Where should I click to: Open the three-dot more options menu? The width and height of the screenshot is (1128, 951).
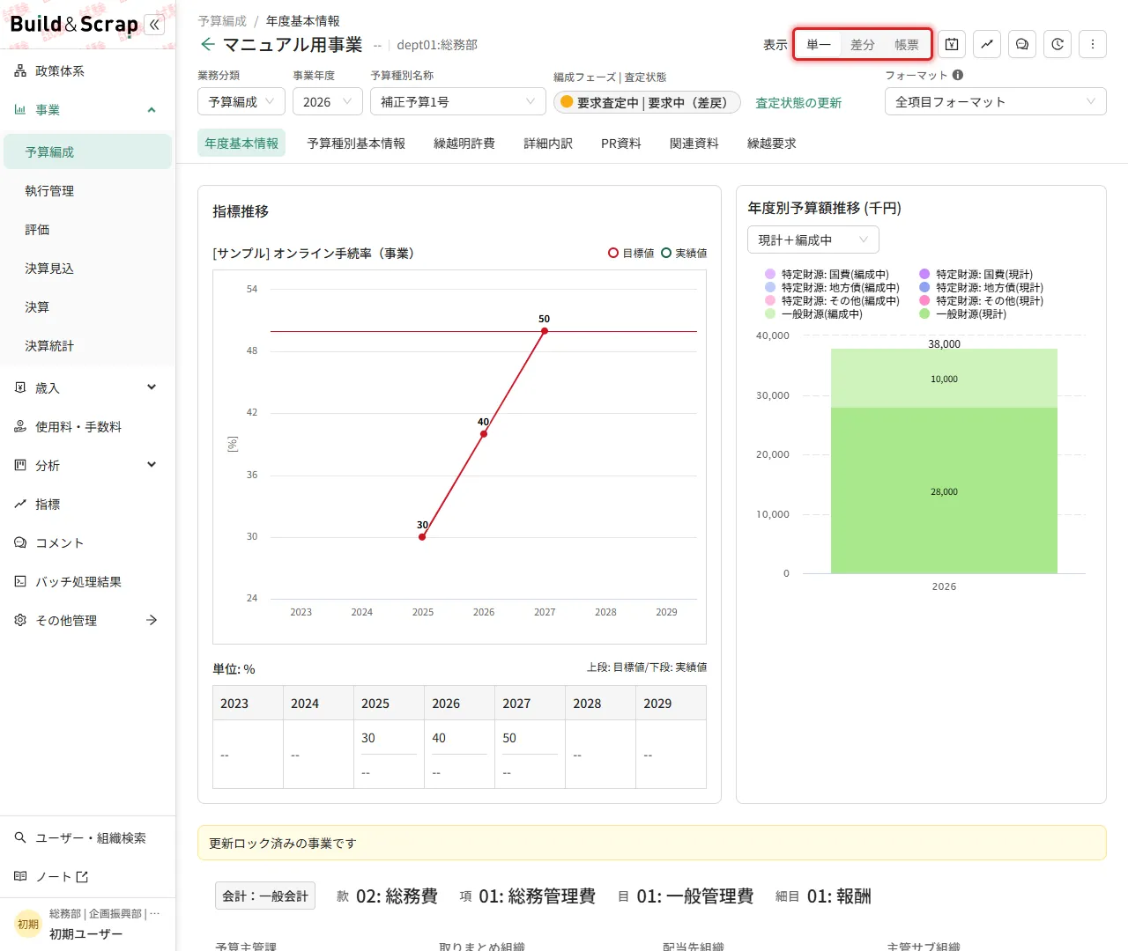click(1093, 44)
